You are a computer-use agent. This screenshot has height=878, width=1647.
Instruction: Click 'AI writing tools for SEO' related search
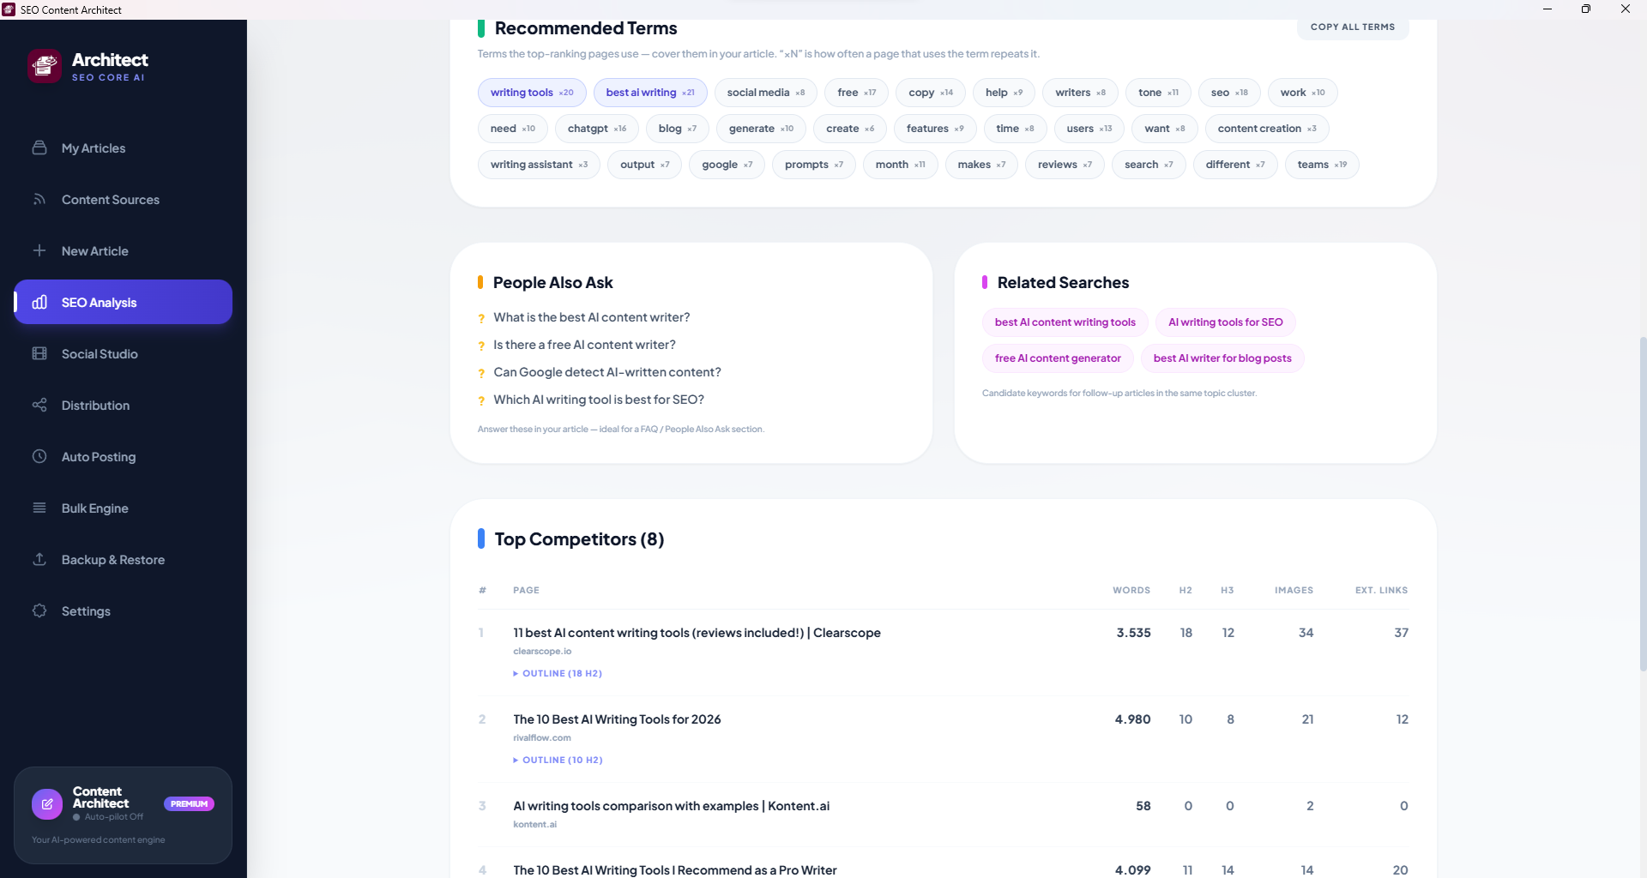pyautogui.click(x=1226, y=322)
